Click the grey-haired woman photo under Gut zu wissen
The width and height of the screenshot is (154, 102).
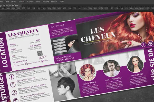pos(66,44)
